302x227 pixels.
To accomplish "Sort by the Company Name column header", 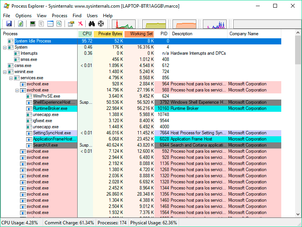I will [254, 34].
